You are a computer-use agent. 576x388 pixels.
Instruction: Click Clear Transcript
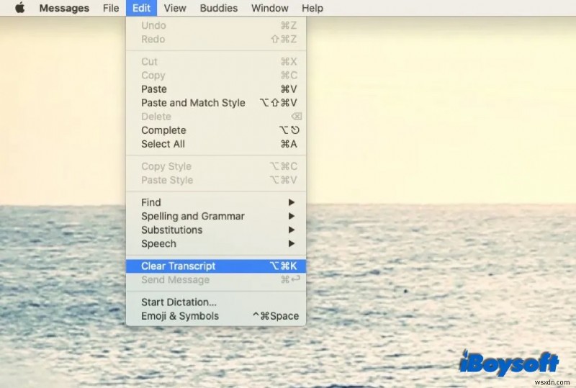coord(216,266)
